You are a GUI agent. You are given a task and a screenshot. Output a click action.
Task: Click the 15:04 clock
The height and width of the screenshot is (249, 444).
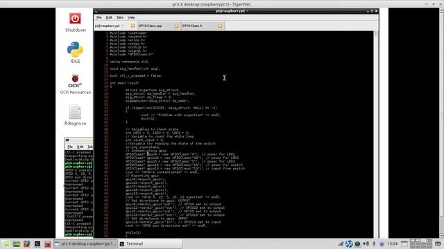tap(393, 243)
